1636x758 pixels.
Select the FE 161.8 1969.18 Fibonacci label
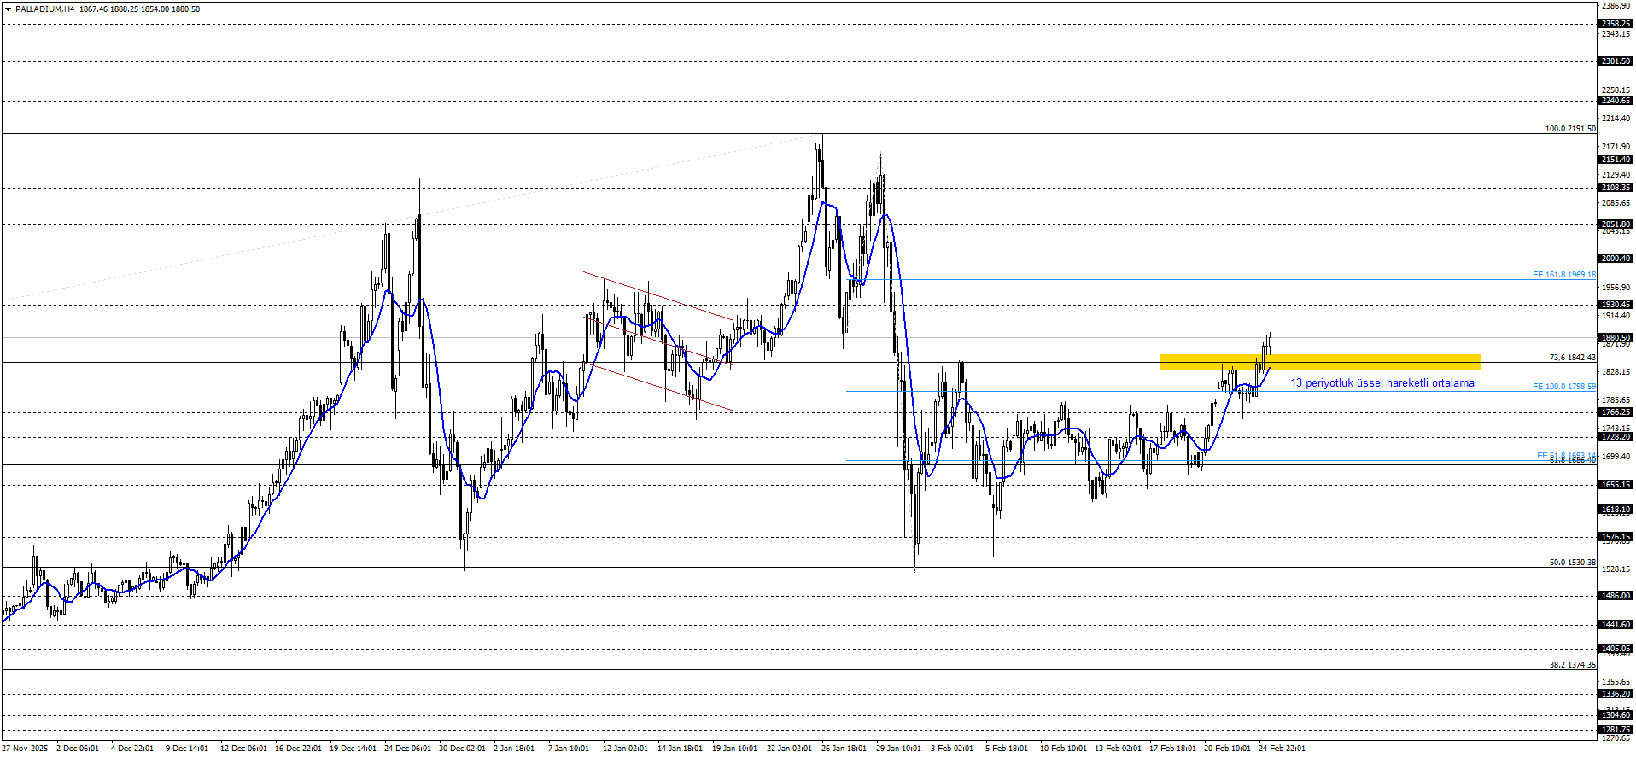[1563, 275]
